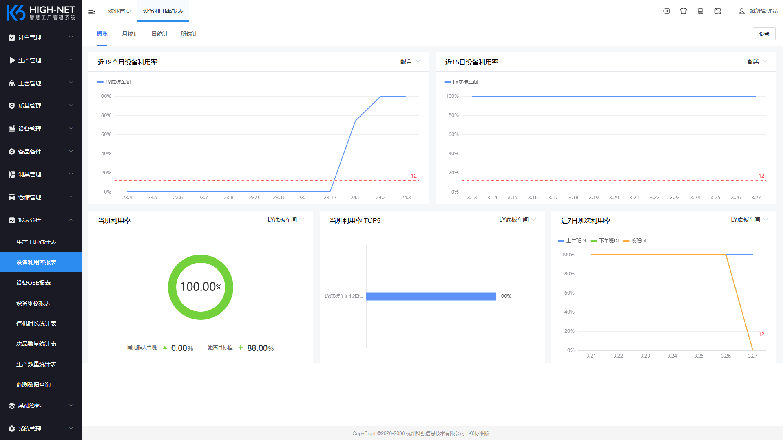Image resolution: width=783 pixels, height=440 pixels.
Task: Open LY底板车间 dropdown in 近7日班次利用率
Action: coord(749,220)
